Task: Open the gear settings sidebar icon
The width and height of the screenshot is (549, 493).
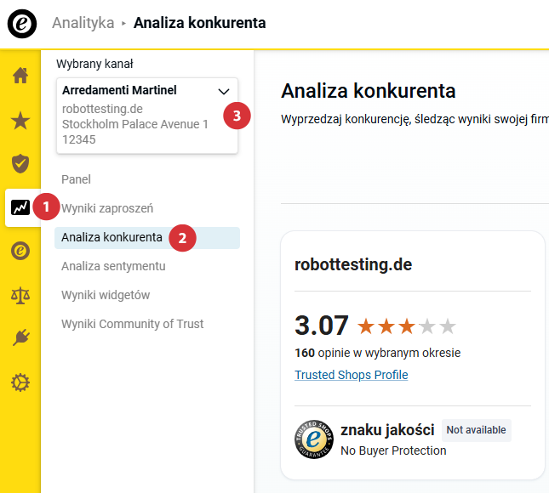Action: [20, 383]
